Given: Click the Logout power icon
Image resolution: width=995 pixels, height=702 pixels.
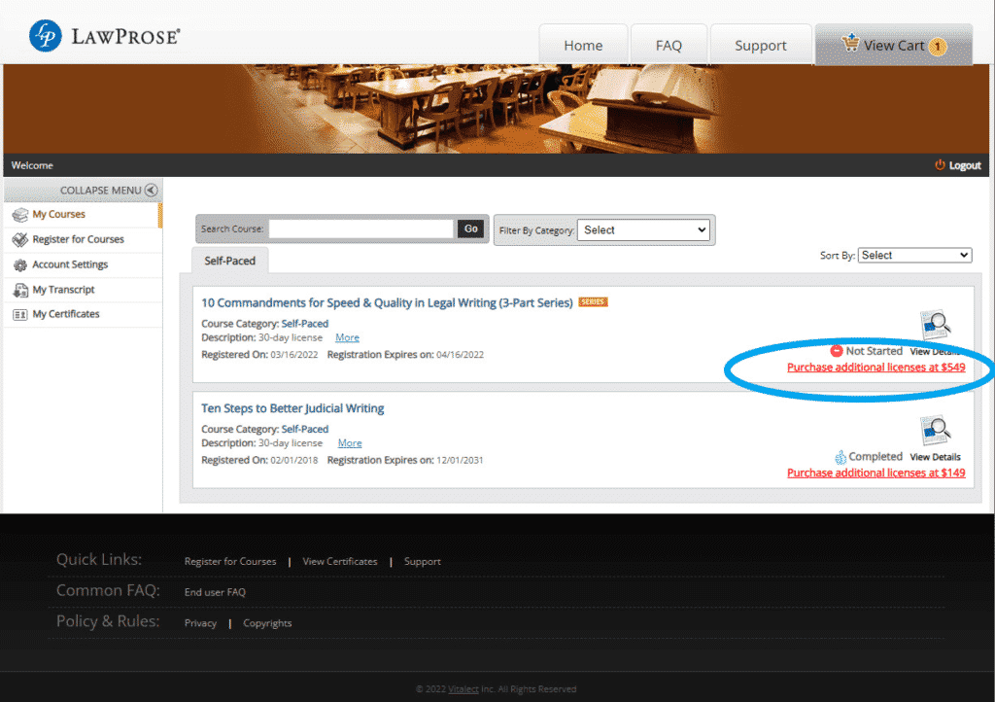Looking at the screenshot, I should click(940, 165).
